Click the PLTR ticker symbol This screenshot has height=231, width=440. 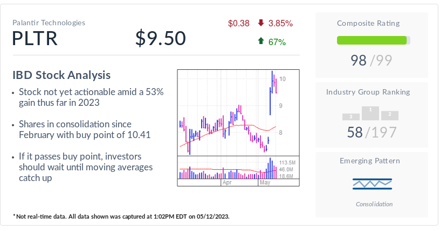click(35, 39)
